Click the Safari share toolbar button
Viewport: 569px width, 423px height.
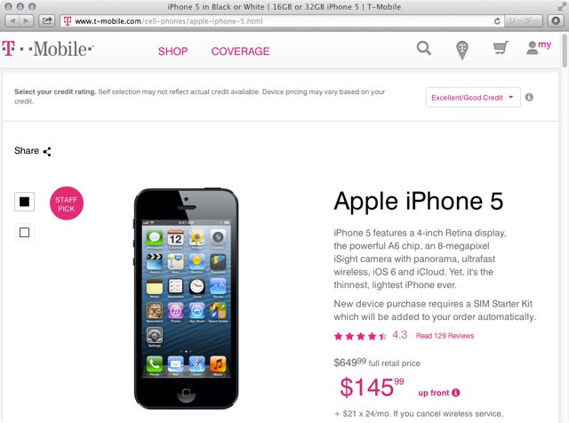point(47,20)
